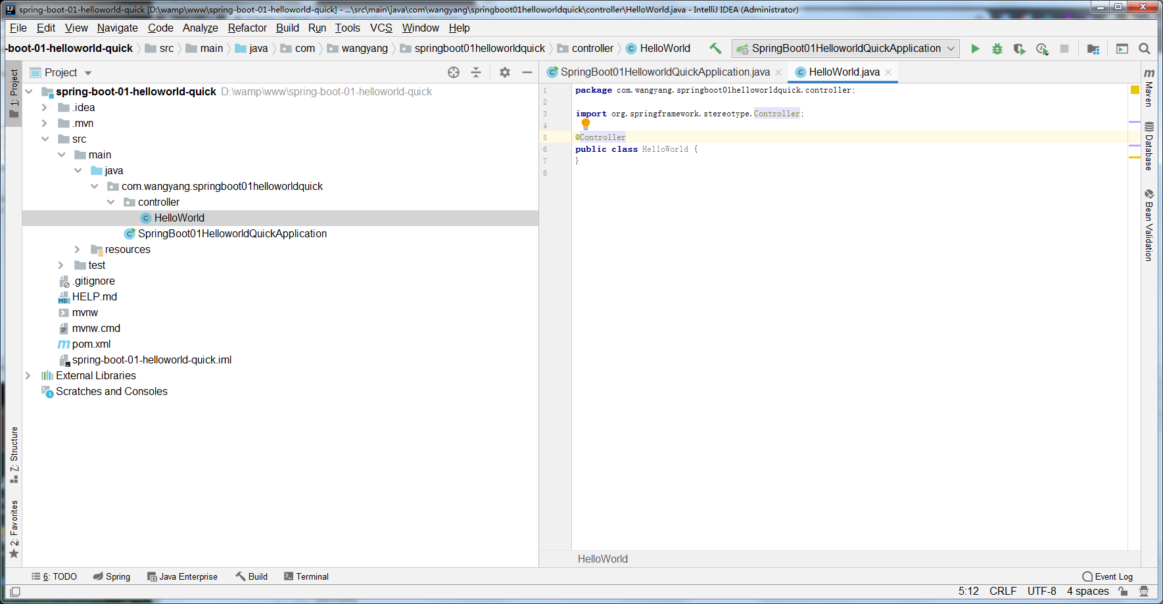This screenshot has height=604, width=1163.
Task: Click the wangyang breadcrumb in the navigation bar
Action: pos(358,49)
